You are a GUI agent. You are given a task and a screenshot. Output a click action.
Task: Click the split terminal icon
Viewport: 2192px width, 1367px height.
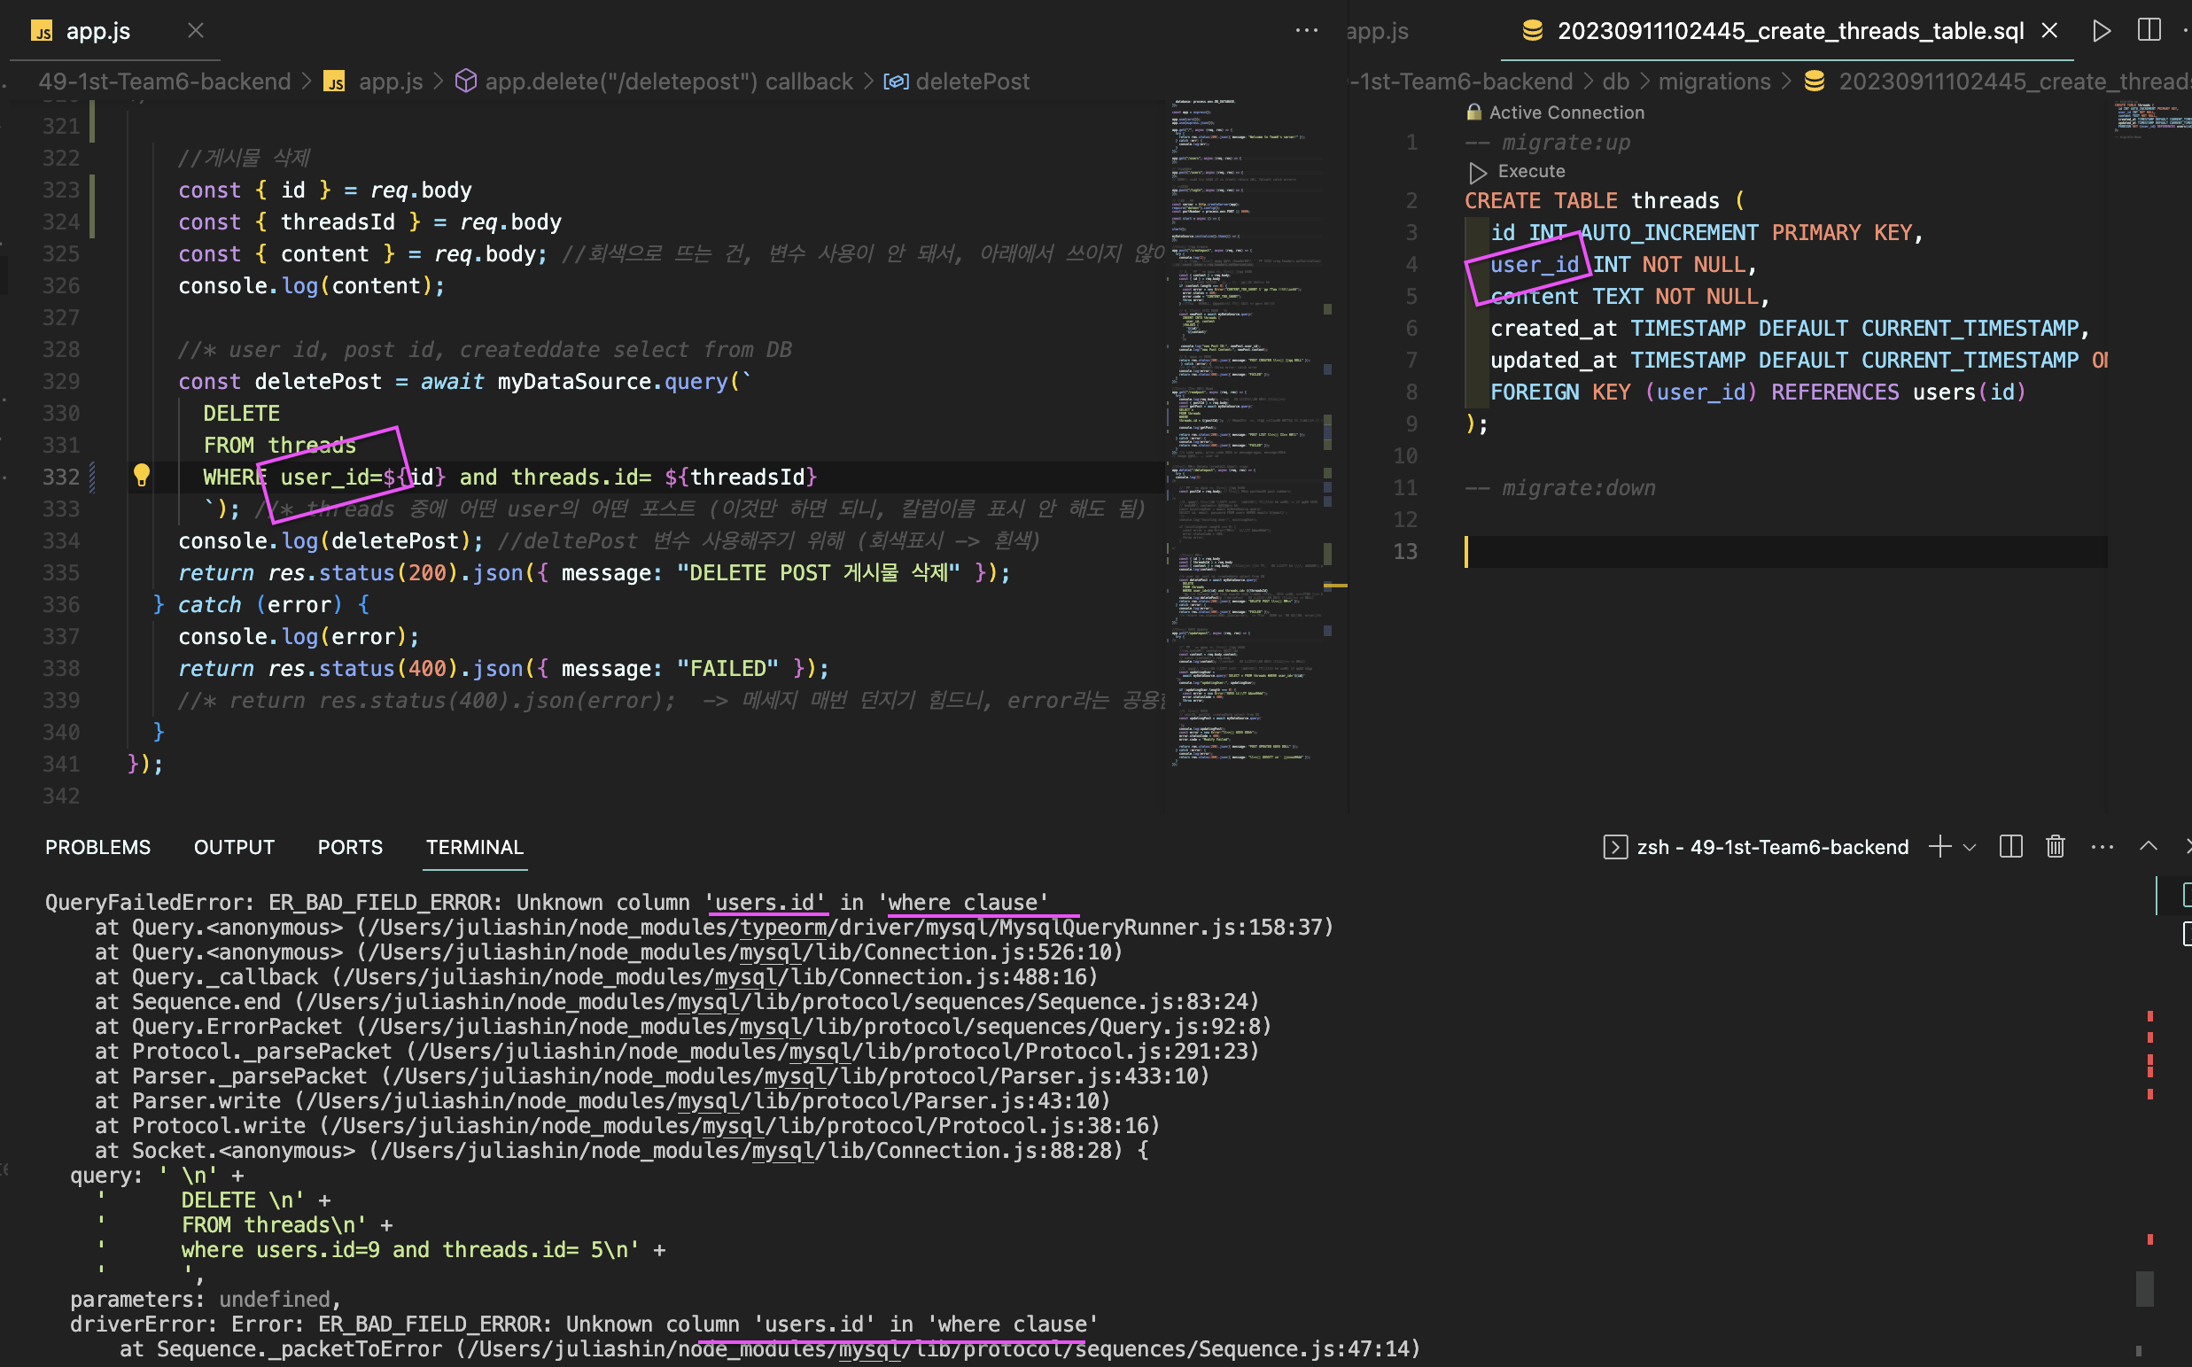tap(2010, 847)
